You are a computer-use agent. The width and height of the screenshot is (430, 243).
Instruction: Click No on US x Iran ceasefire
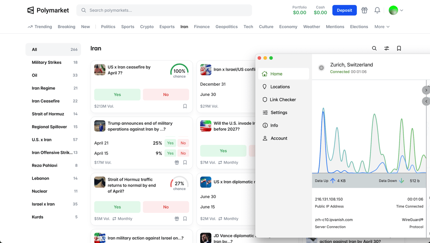[166, 95]
